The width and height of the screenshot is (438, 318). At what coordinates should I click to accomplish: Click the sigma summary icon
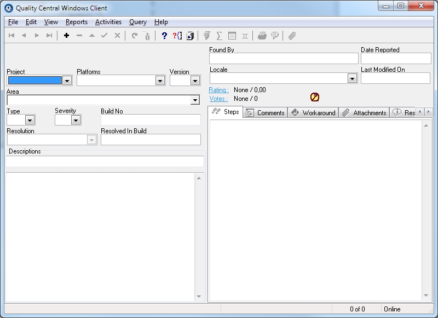pos(220,36)
